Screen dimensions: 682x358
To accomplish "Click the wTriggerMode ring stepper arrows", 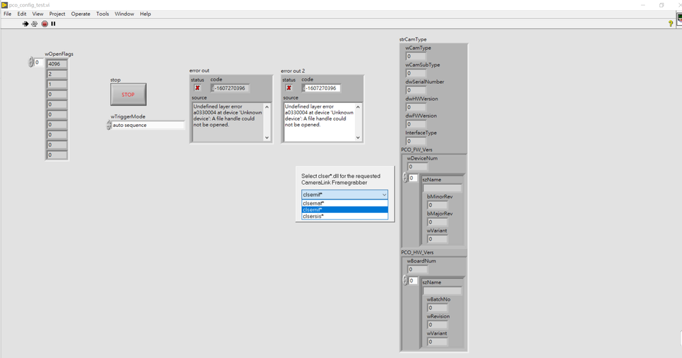I will [x=109, y=125].
